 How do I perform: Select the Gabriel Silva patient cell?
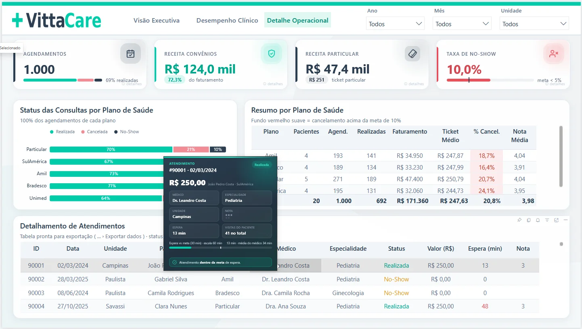(x=171, y=279)
